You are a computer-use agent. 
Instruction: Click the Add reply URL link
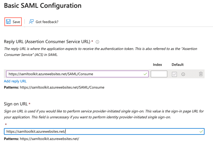point(15,81)
